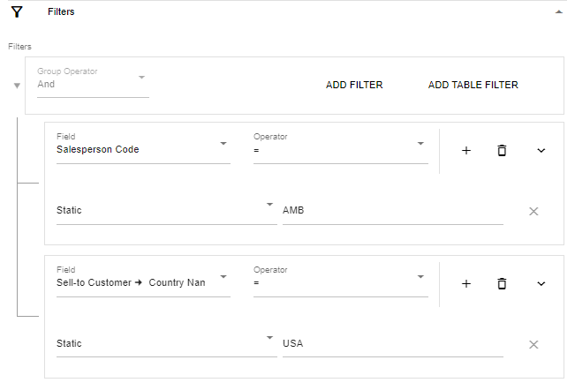Viewport: 575px width, 390px height.
Task: Remove the AMB value with X icon
Action: 533,211
